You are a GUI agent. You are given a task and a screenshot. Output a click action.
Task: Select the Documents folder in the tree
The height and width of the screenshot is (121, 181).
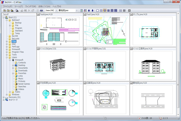(23, 68)
